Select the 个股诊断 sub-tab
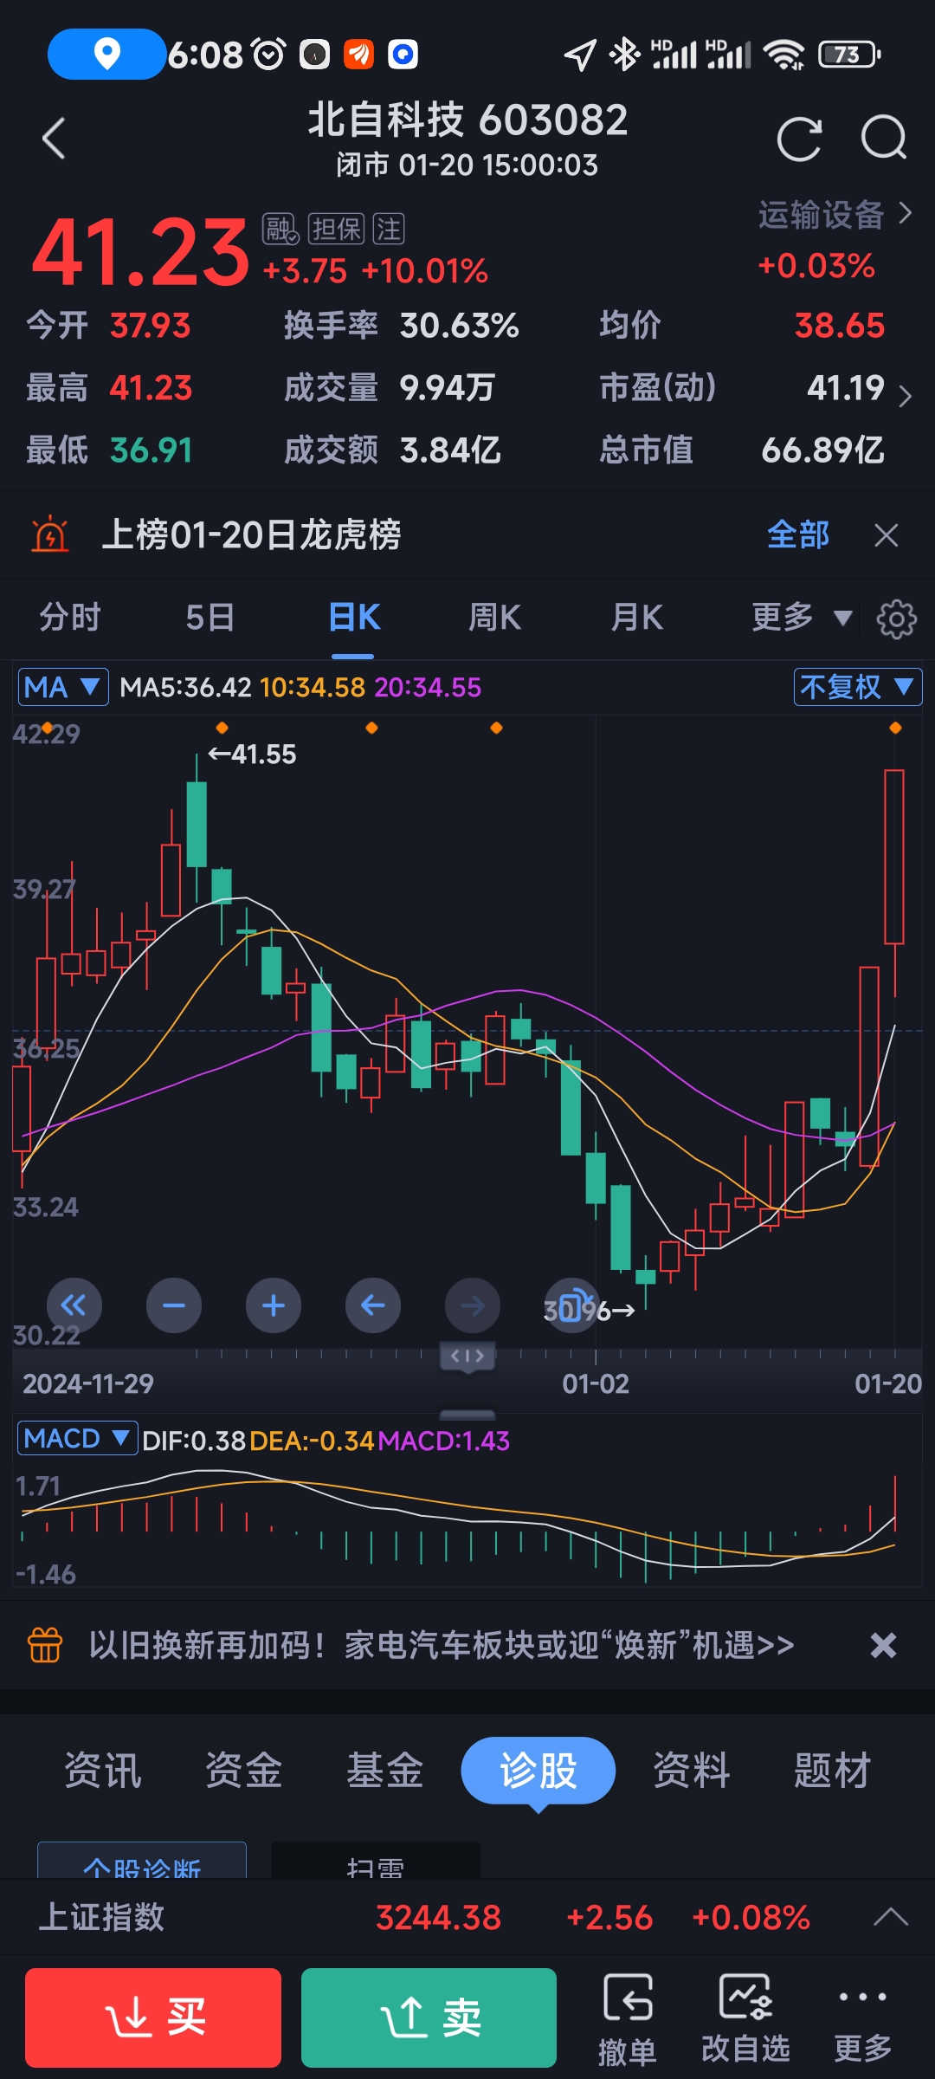Image resolution: width=935 pixels, height=2079 pixels. click(142, 1861)
